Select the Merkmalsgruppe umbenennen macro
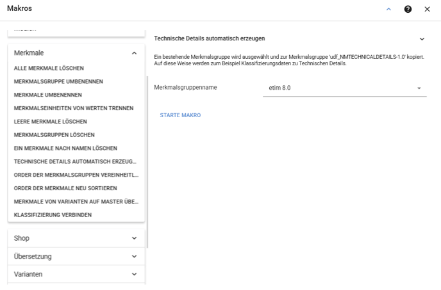 [x=58, y=81]
